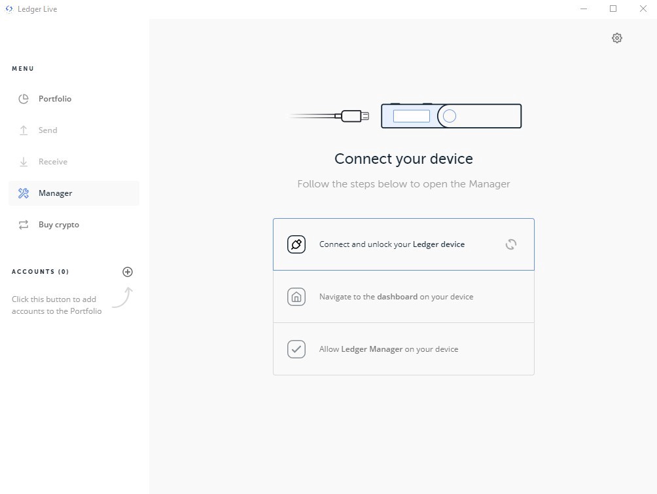Select Connect and unlock your Ledger device step

click(x=404, y=244)
